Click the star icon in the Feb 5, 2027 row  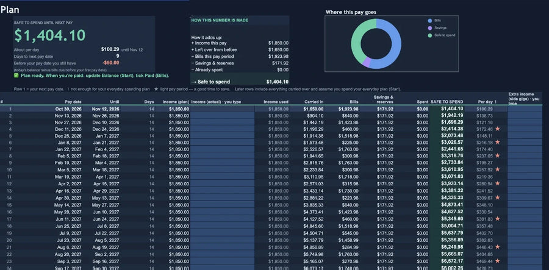pos(498,155)
